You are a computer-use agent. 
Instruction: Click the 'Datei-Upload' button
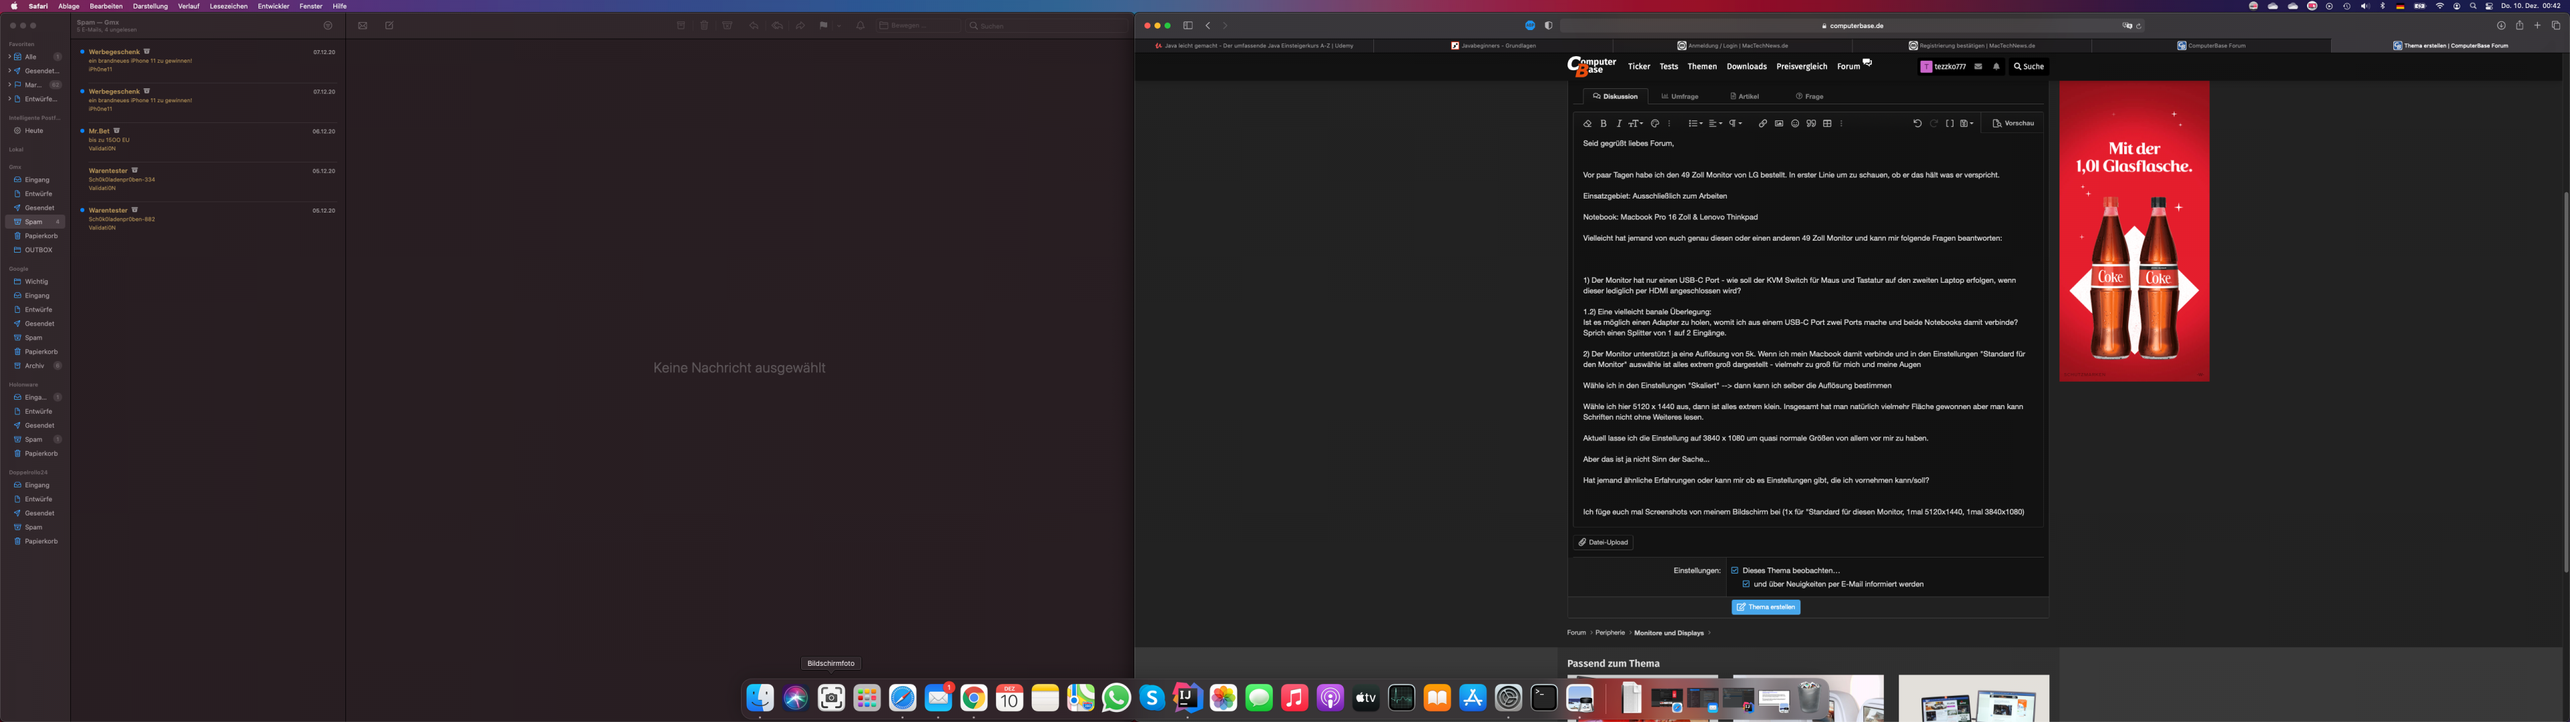(x=1604, y=542)
